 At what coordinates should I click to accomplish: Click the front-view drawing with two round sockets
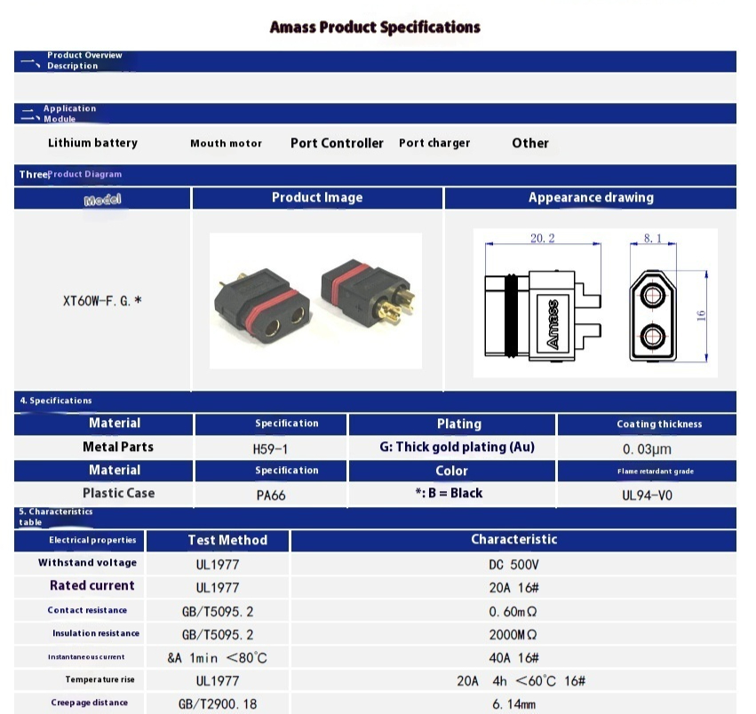click(653, 316)
